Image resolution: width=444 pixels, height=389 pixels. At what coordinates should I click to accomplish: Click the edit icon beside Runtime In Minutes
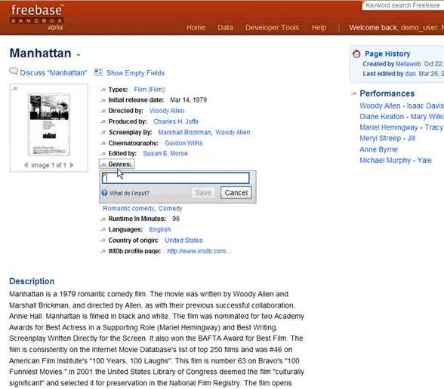coord(103,219)
